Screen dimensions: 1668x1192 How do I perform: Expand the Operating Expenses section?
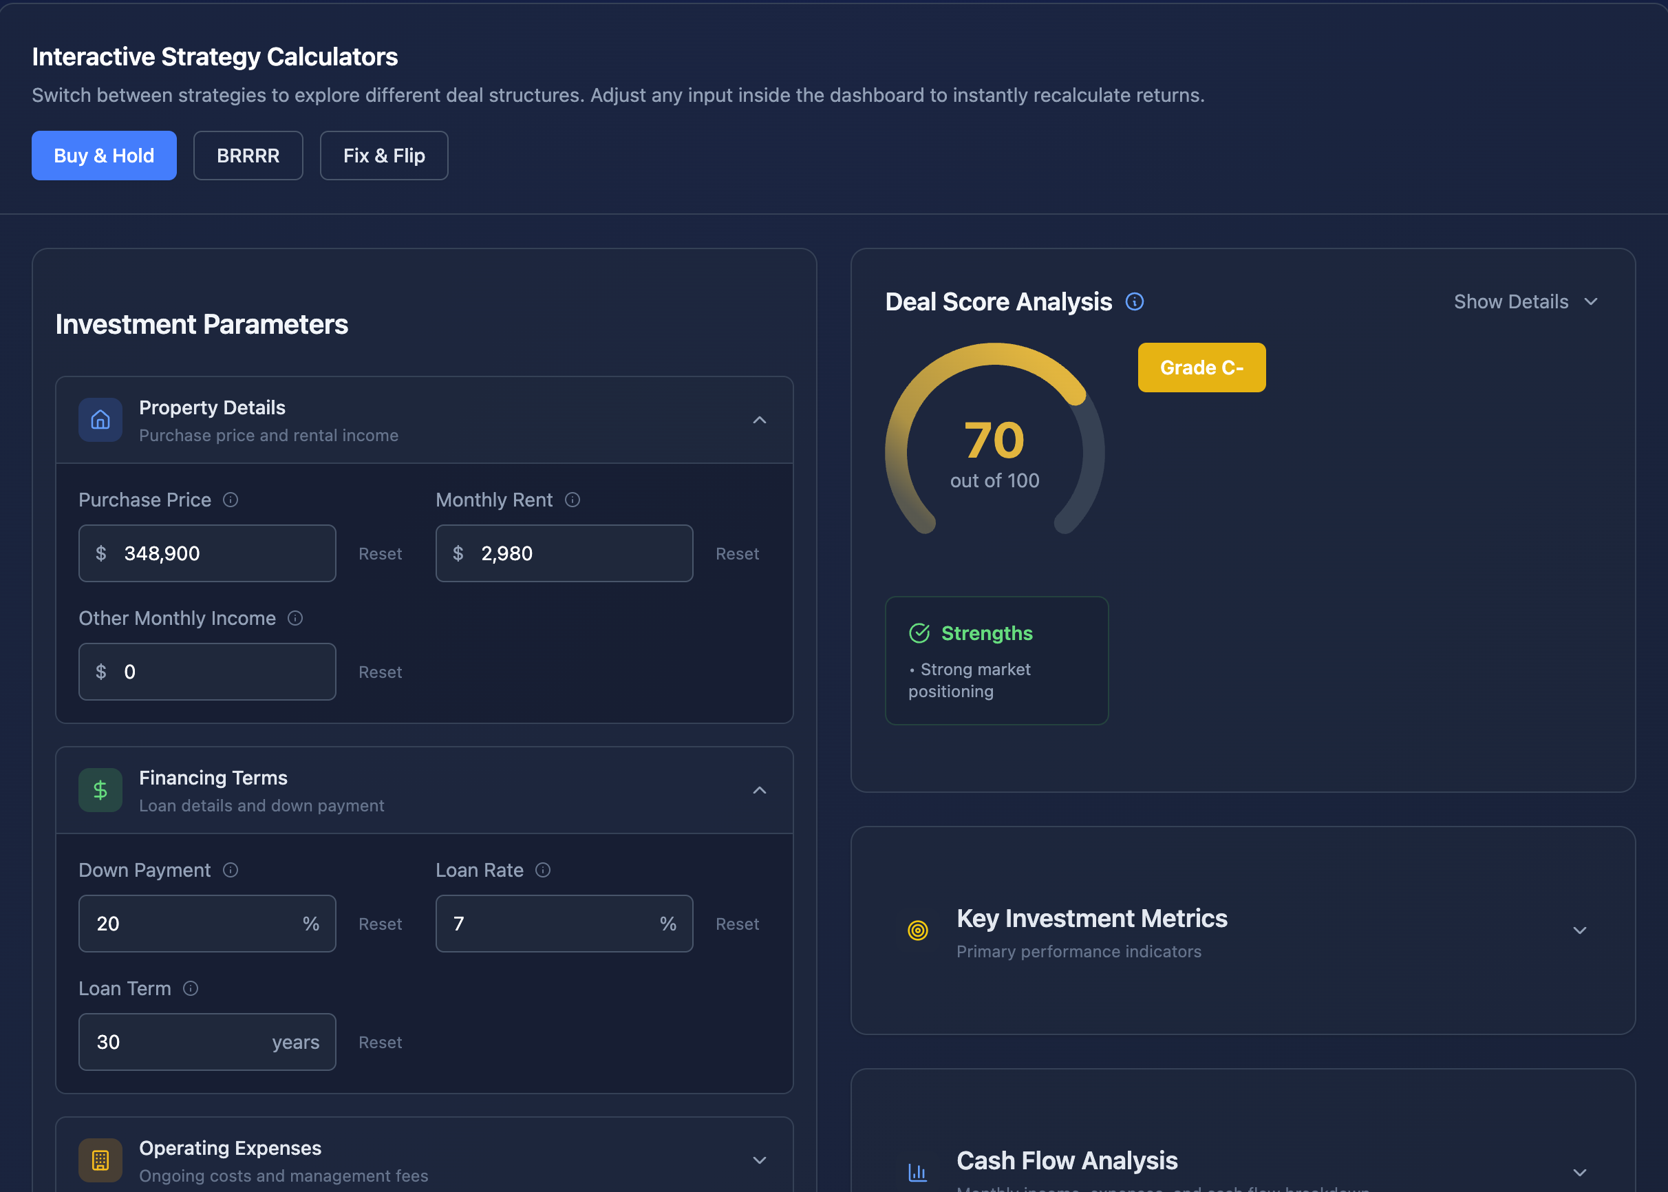point(760,1160)
